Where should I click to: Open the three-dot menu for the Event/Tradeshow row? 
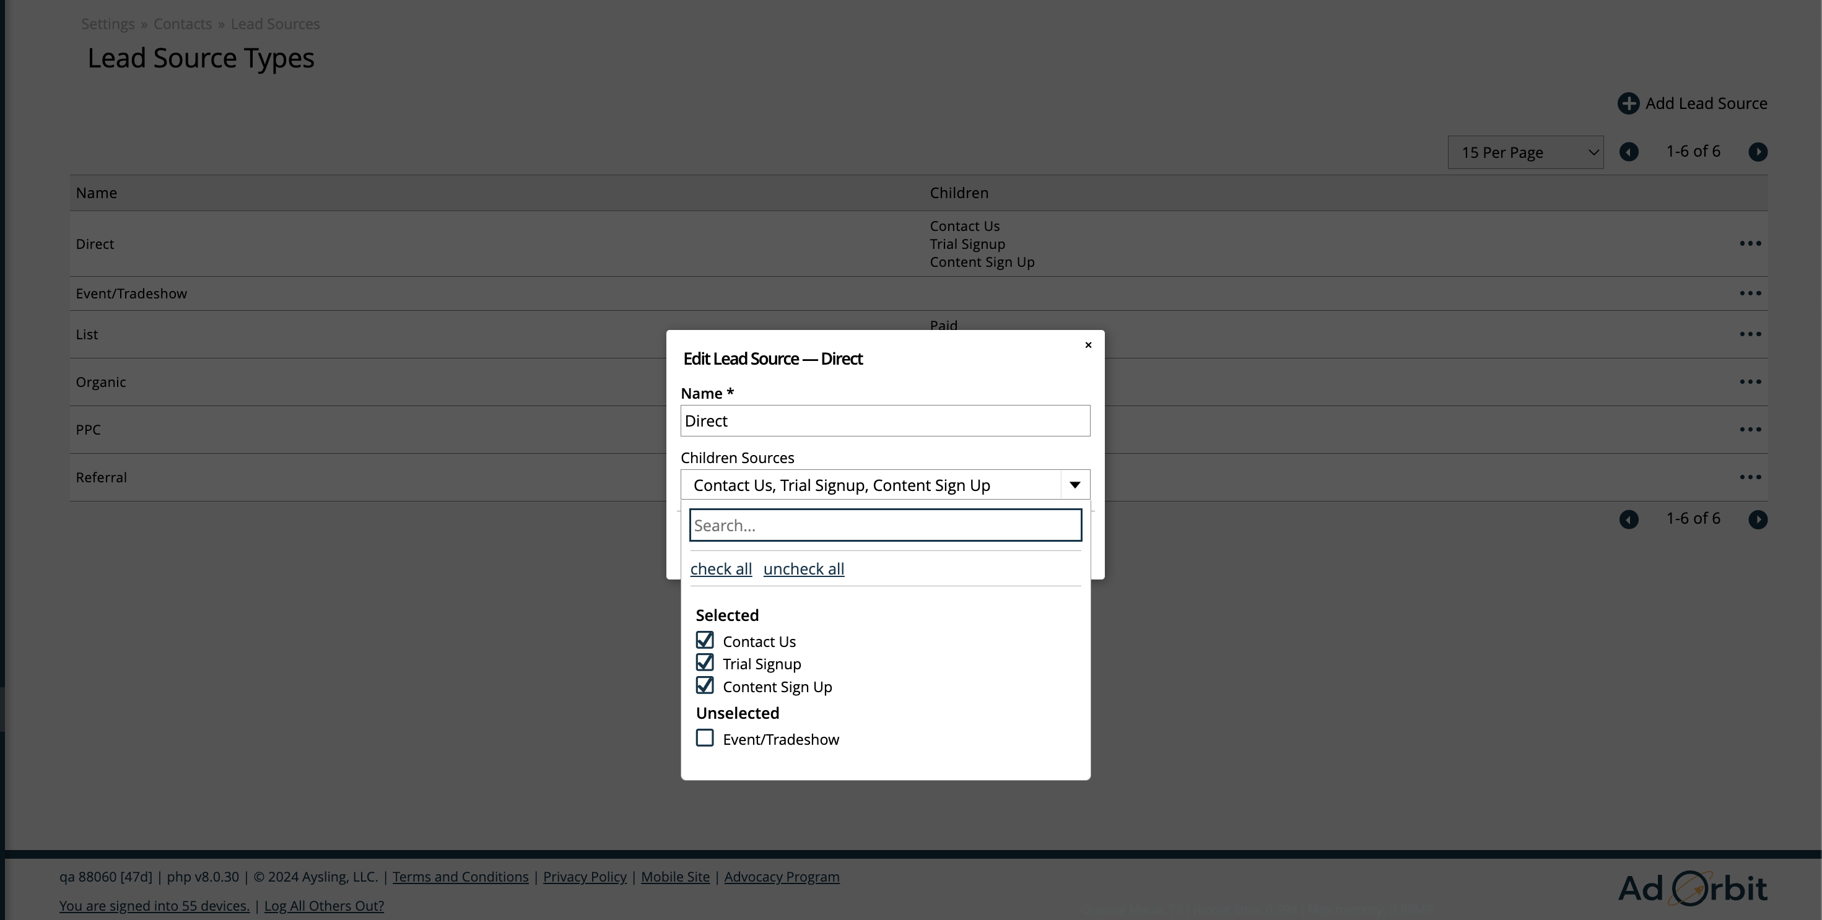1750,293
